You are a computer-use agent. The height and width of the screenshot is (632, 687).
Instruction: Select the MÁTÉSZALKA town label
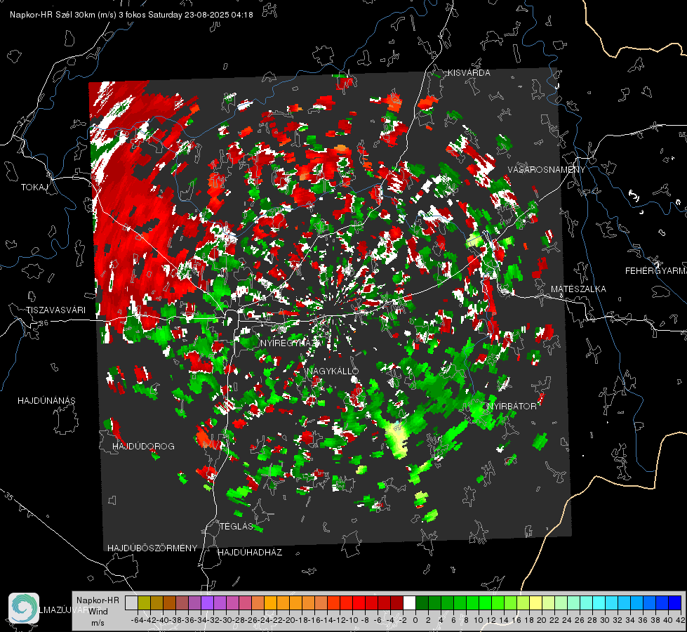(578, 289)
